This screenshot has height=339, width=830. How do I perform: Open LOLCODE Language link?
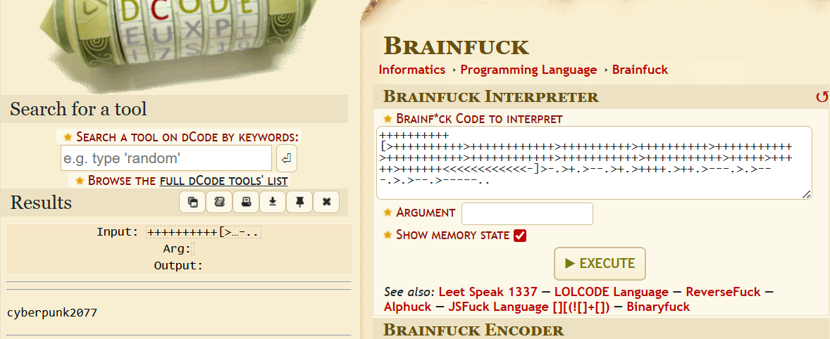coord(612,292)
